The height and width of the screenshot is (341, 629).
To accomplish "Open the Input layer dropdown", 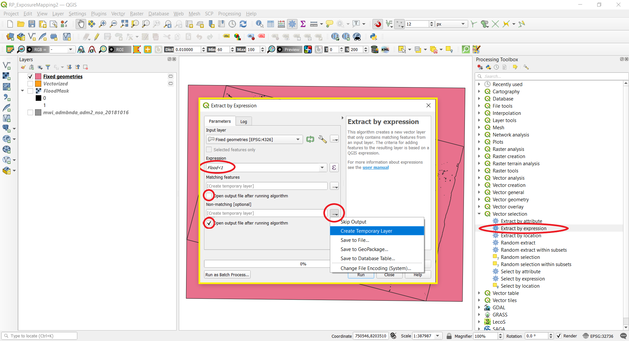I will [x=297, y=139].
